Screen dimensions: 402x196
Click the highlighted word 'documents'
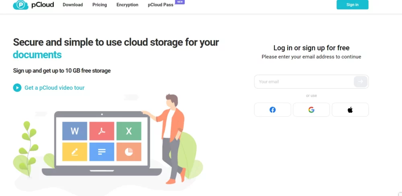(37, 55)
